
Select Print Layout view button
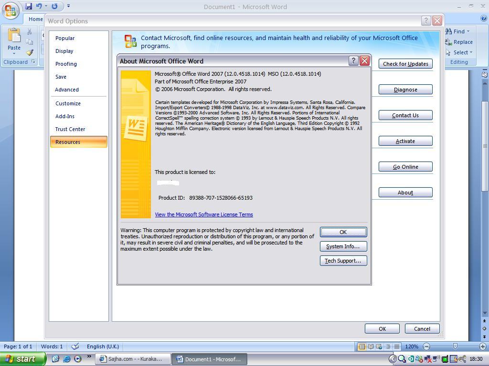pyautogui.click(x=362, y=346)
